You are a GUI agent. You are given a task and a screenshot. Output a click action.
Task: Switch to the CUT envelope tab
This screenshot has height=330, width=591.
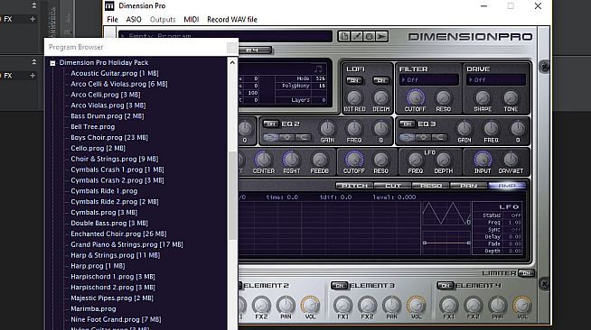click(393, 186)
